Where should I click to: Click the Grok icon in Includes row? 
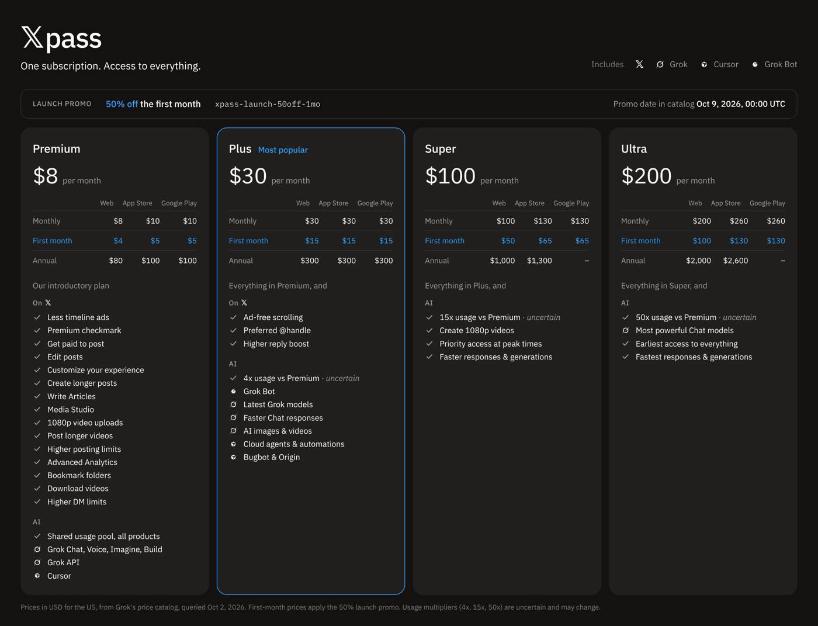pyautogui.click(x=660, y=64)
